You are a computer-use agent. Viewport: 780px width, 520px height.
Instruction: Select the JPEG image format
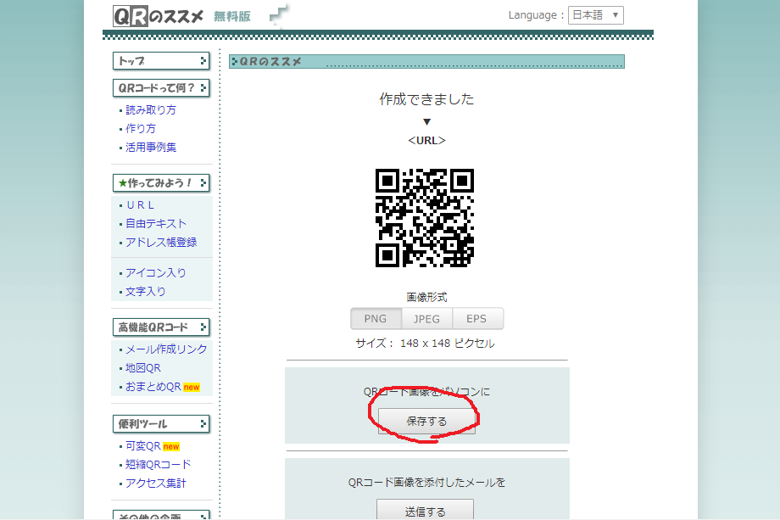click(426, 318)
